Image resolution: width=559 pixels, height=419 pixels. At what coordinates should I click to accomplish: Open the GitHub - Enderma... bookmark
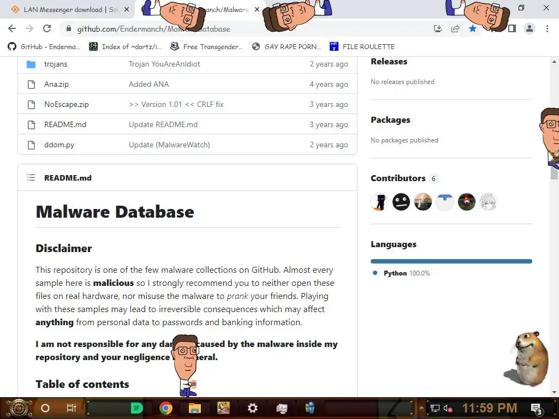[x=44, y=47]
